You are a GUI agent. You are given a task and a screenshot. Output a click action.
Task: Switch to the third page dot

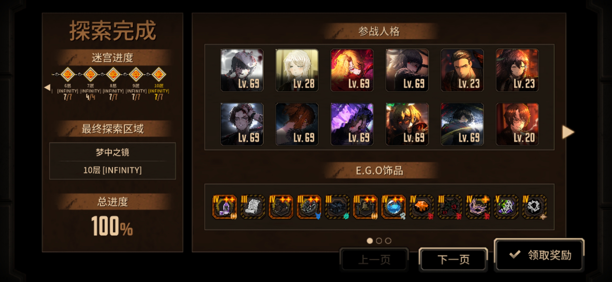click(388, 241)
